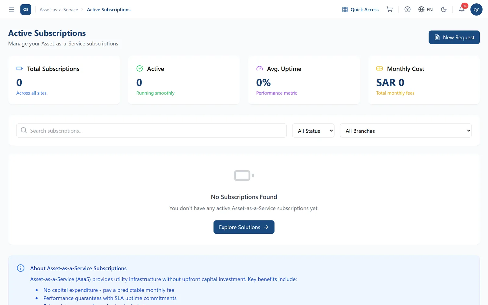Click the search magnifier icon

24,130
